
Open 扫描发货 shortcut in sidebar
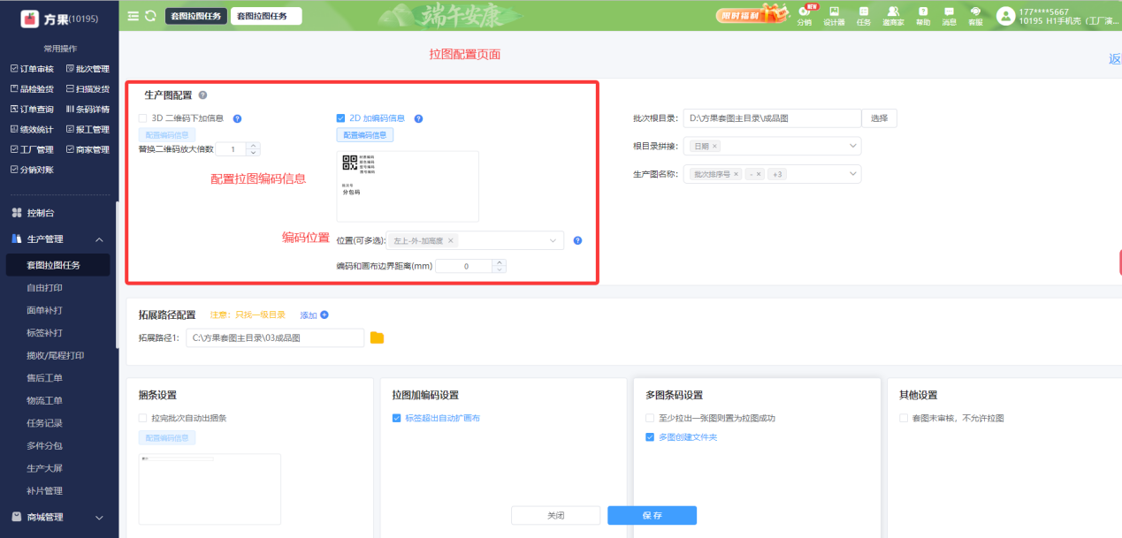(x=88, y=89)
